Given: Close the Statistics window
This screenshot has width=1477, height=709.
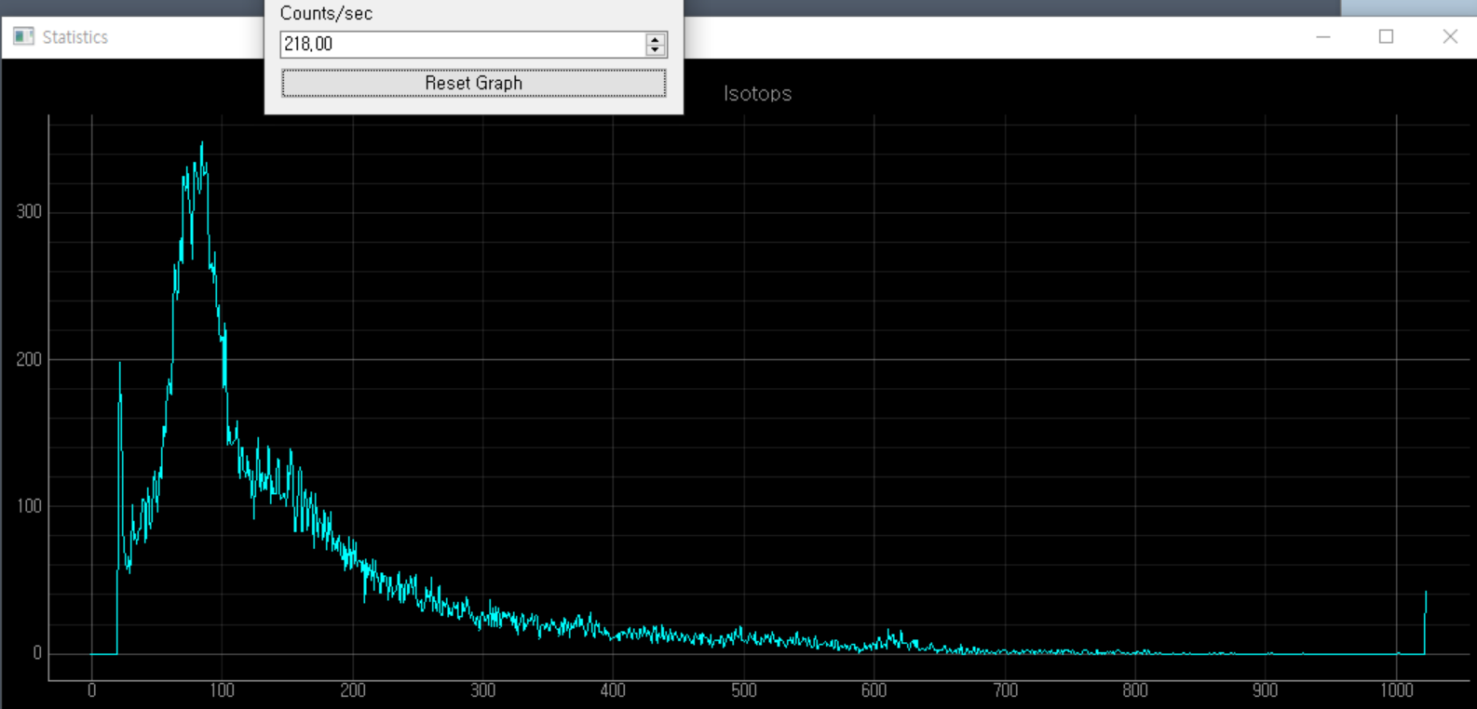Looking at the screenshot, I should pyautogui.click(x=1449, y=37).
